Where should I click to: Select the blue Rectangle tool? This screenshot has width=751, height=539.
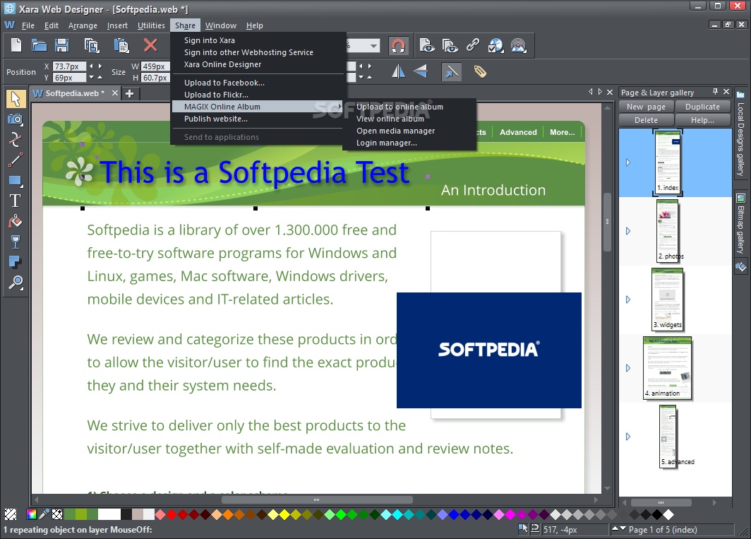[x=16, y=181]
